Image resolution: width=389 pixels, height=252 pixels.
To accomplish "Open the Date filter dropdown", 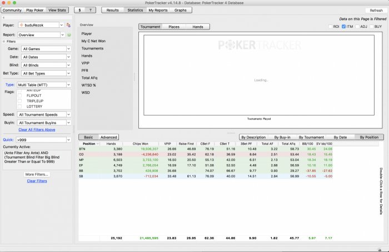I will click(x=68, y=57).
